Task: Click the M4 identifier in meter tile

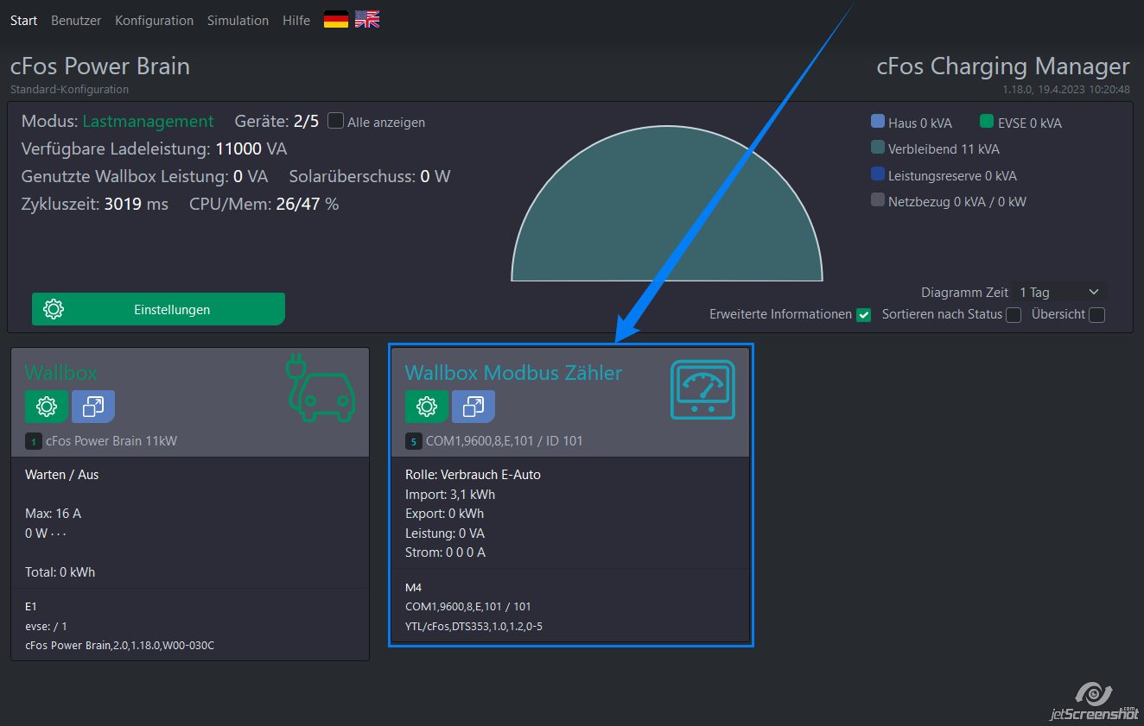Action: tap(413, 588)
